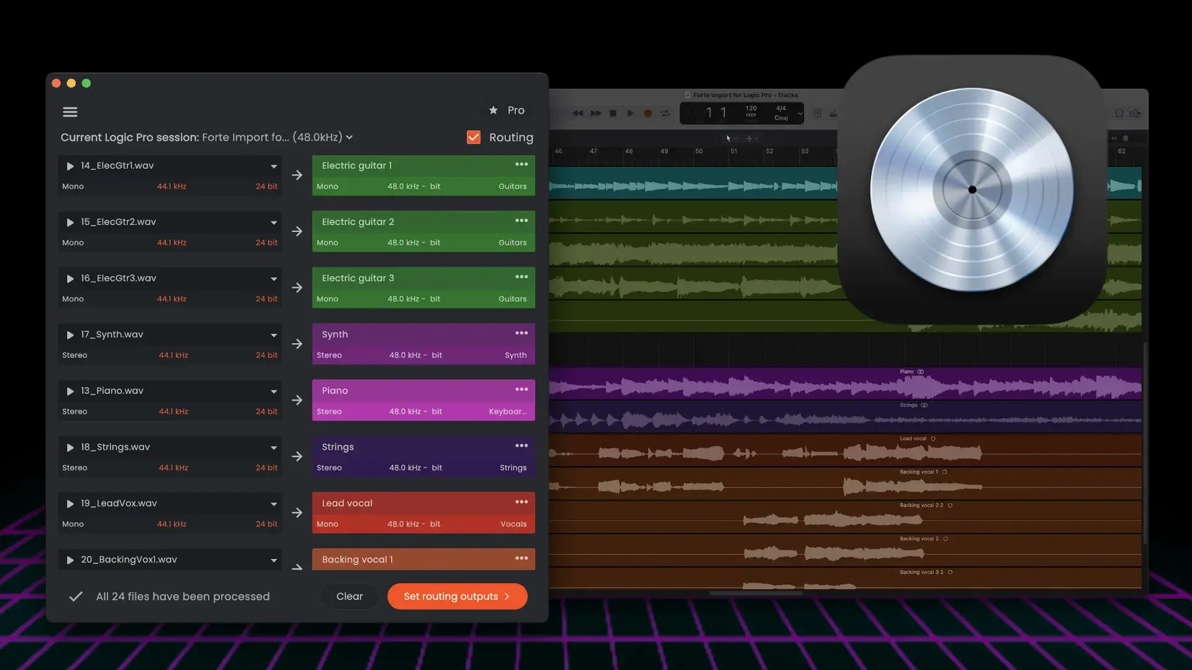Open three-dot menu on Lead vocal track
This screenshot has height=670, width=1192.
click(x=521, y=502)
